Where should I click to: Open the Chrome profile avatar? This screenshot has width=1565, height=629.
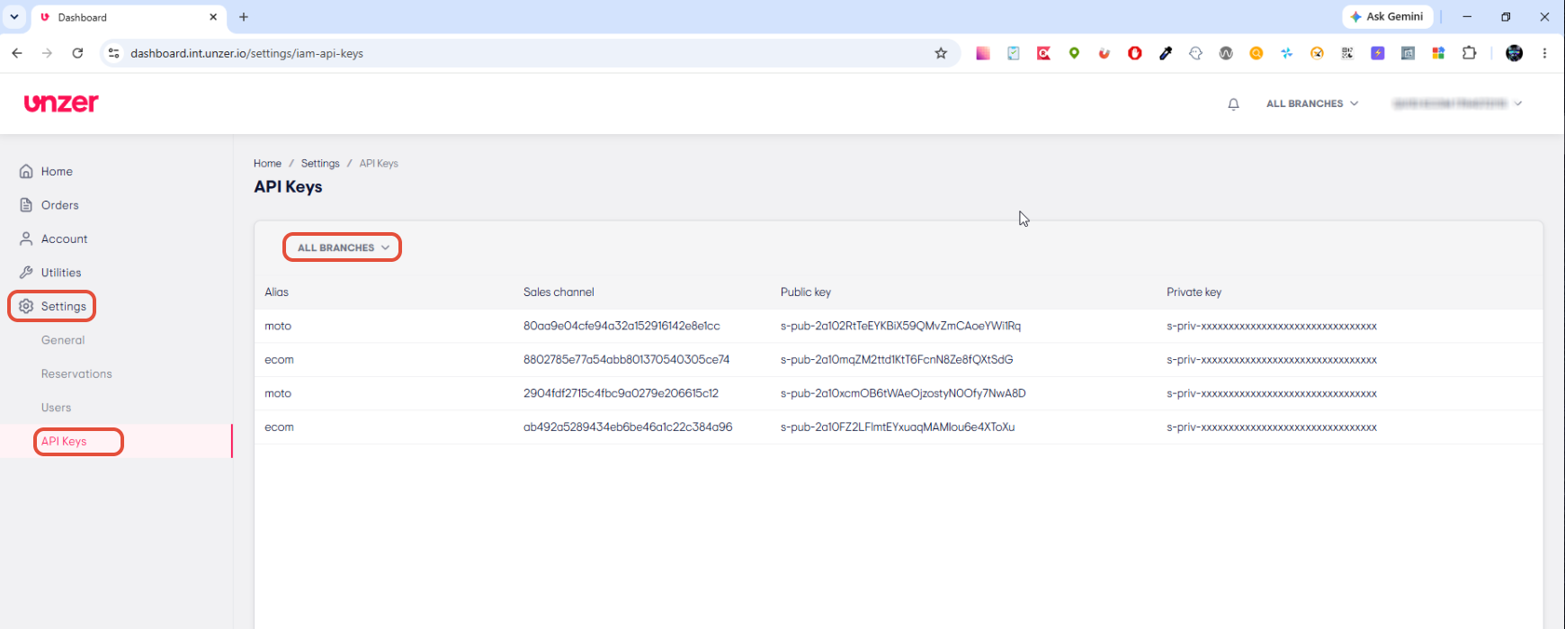coord(1515,53)
